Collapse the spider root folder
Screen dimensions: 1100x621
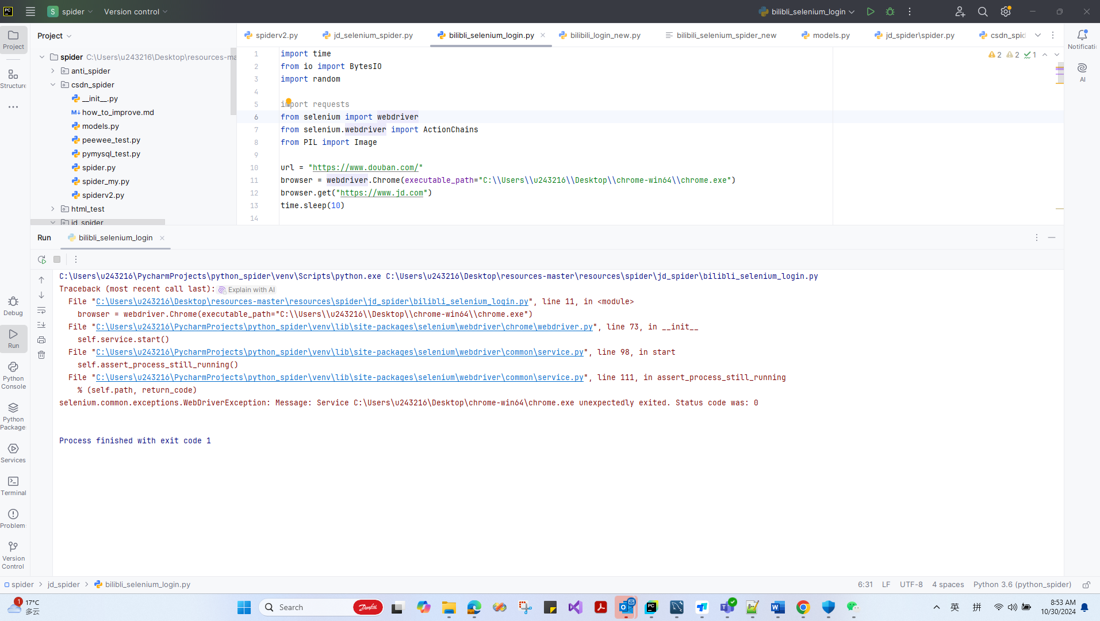42,57
